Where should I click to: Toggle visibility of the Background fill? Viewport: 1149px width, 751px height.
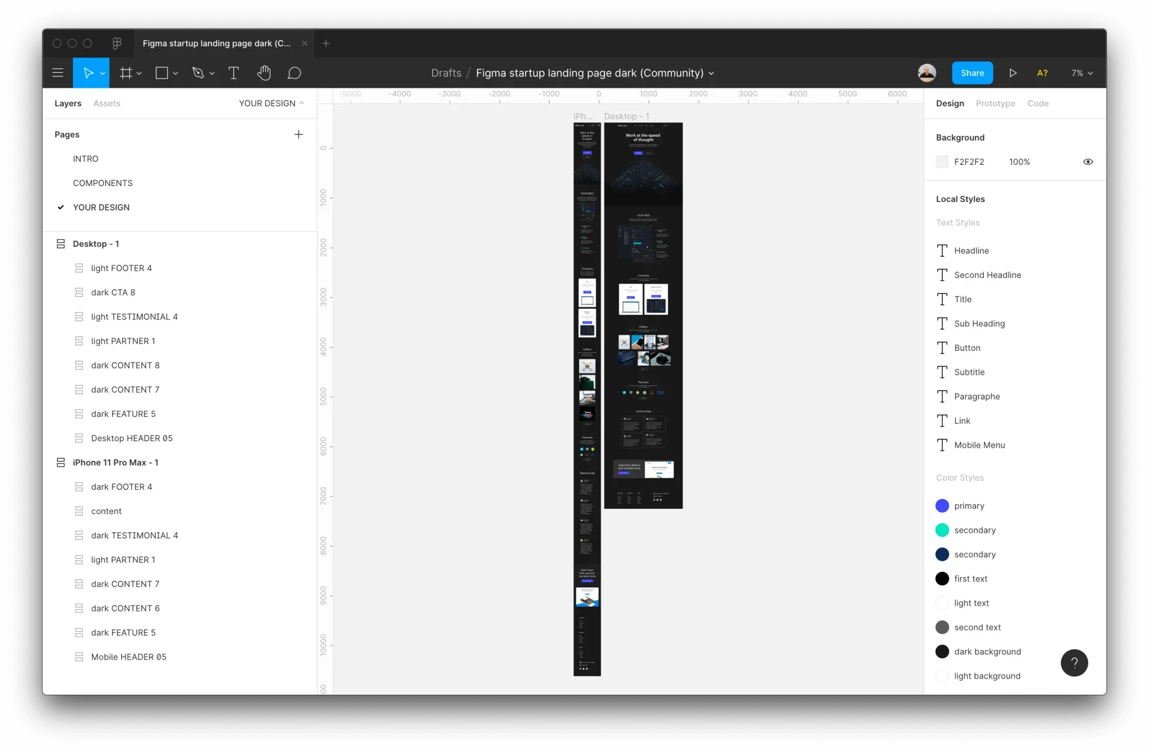(1088, 161)
